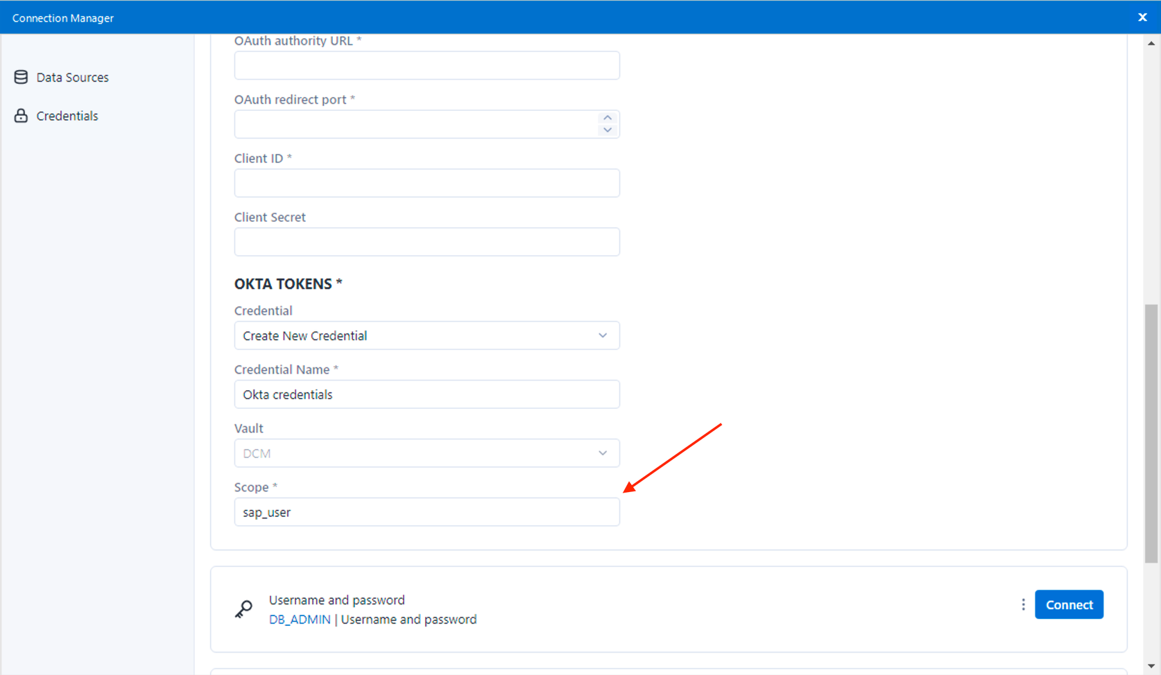Increase the OAuth redirect port value
The height and width of the screenshot is (675, 1161).
coord(608,118)
